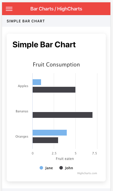Click the dark John legend circle
This screenshot has height=191, width=113.
click(61, 168)
